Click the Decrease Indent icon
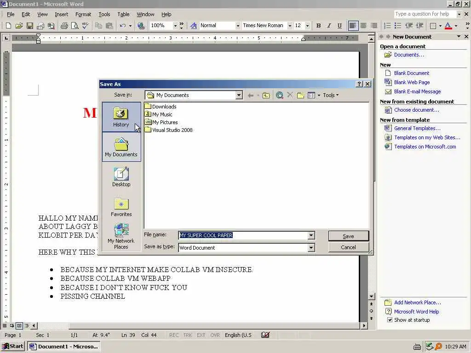Screen dimensions: 471x353 [x=409, y=26]
